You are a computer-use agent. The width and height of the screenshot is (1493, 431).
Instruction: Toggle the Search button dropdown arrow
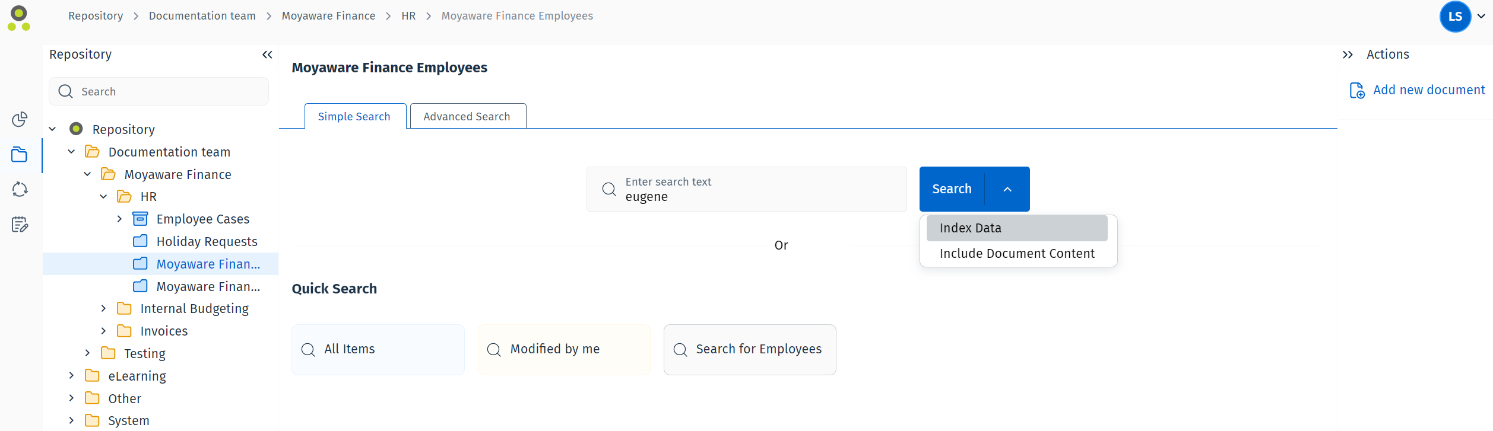(x=1007, y=189)
